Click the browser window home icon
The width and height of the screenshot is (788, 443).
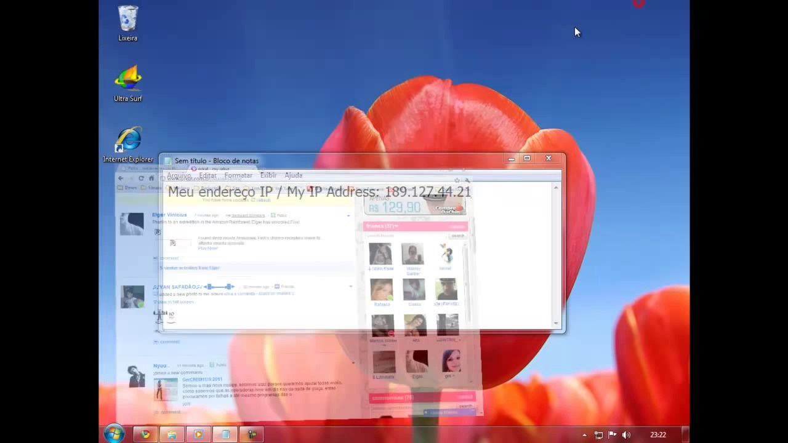(151, 178)
